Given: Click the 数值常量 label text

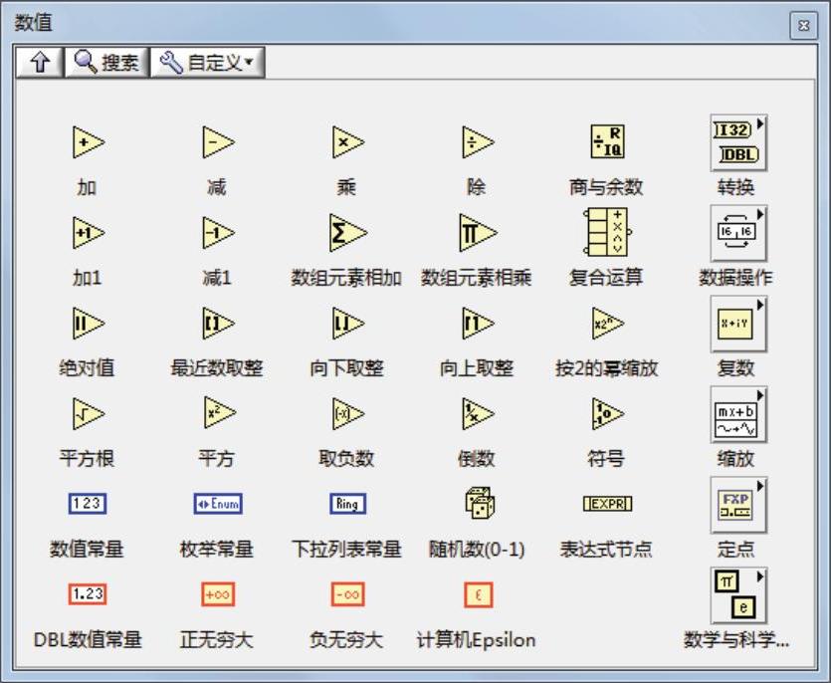Looking at the screenshot, I should point(87,549).
